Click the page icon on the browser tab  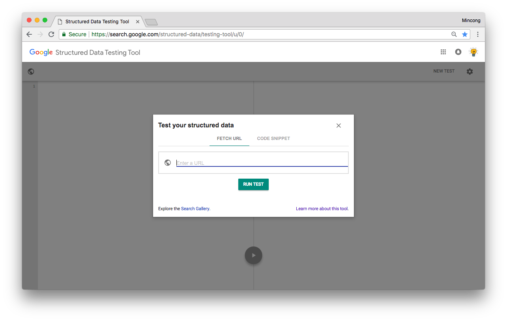[x=60, y=22]
